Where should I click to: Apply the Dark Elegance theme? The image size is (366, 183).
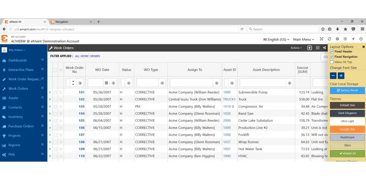point(347,113)
